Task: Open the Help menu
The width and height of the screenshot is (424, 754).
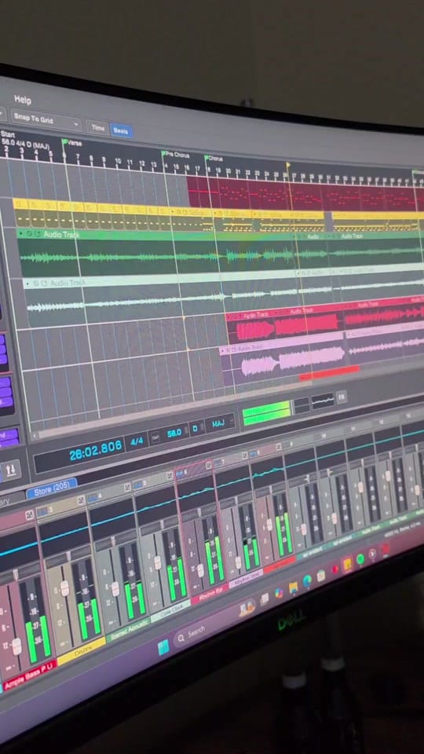Action: click(23, 100)
